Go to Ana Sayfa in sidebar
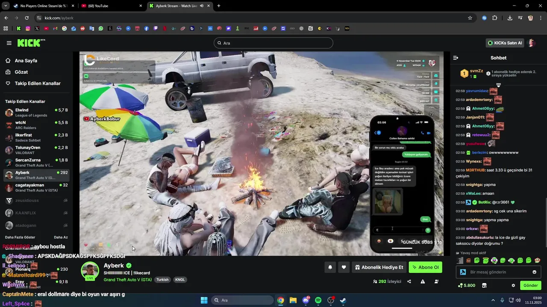The image size is (547, 307). pos(26,61)
